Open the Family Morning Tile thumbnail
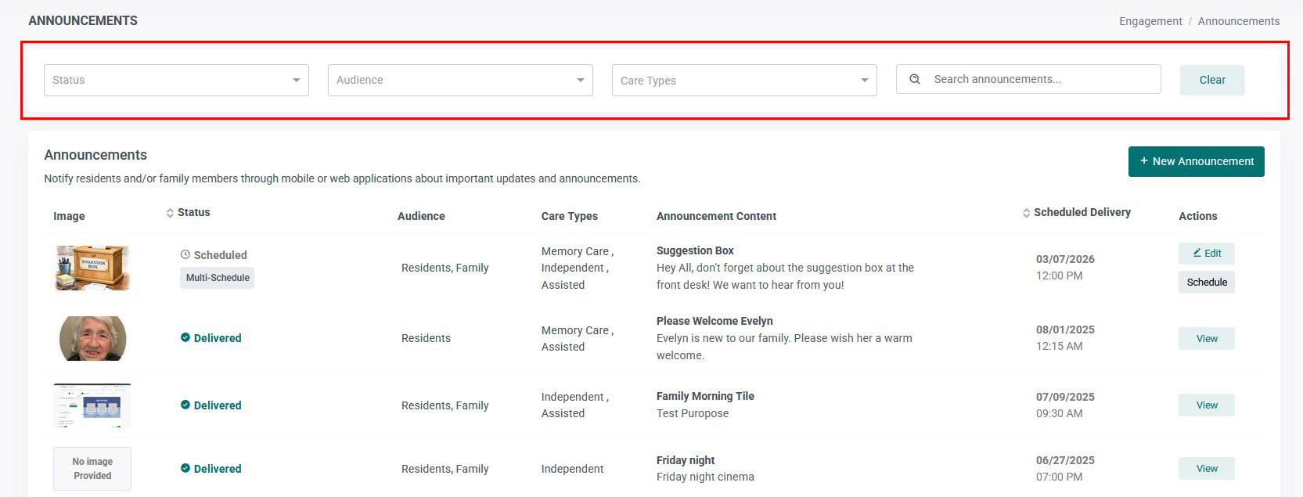This screenshot has width=1303, height=497. point(92,405)
